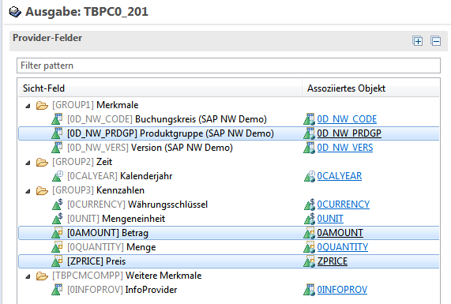Click key figure icon of ZPRICE Preis row
Viewport: 451px width, 304px height.
(x=57, y=261)
